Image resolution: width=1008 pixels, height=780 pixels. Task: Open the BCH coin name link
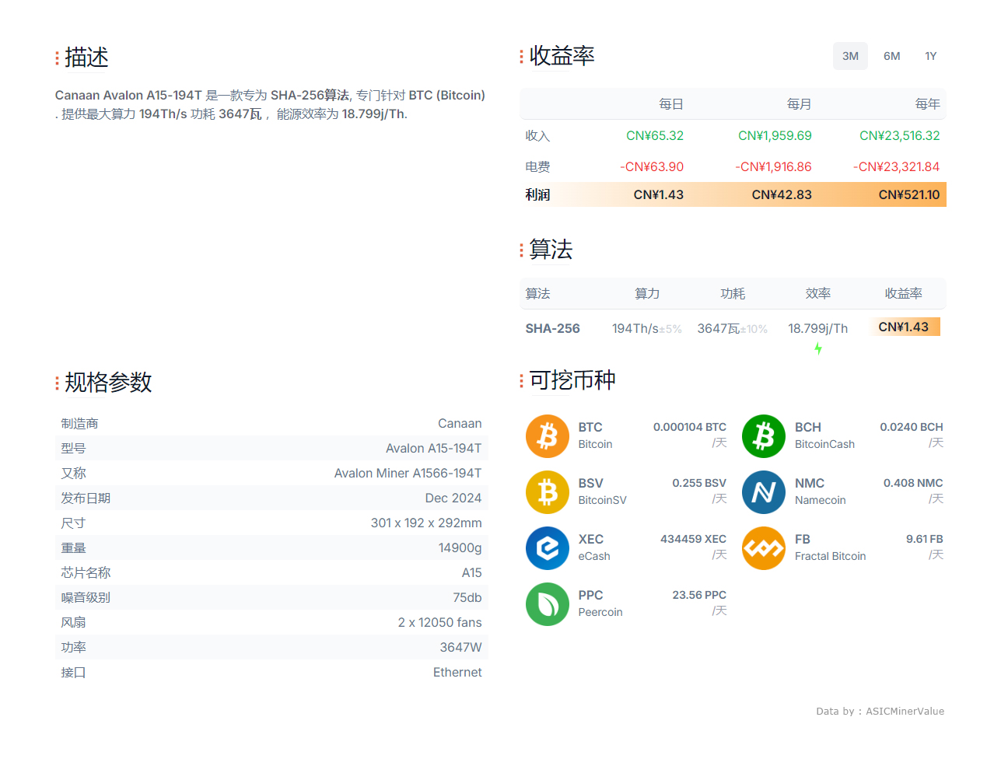808,427
